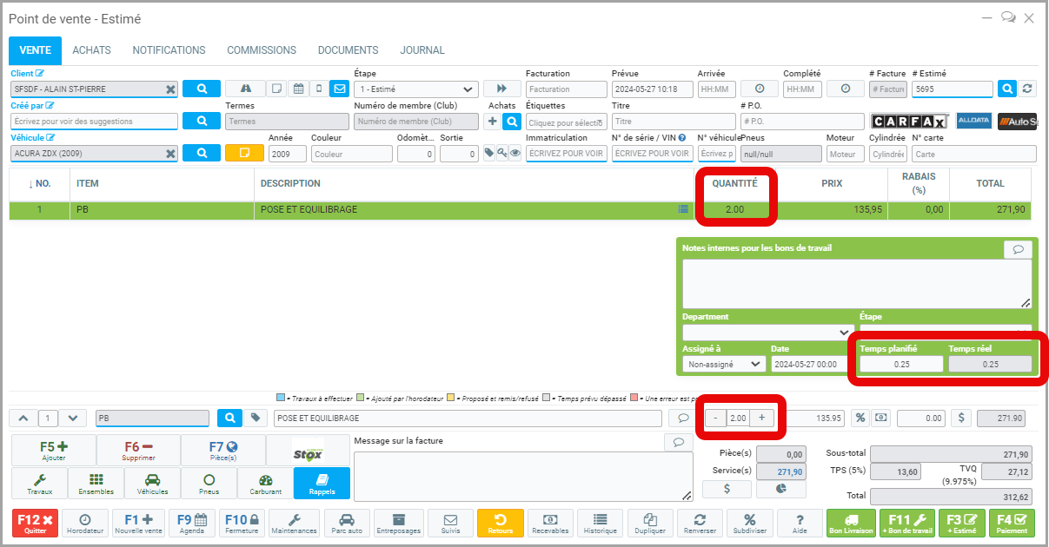Switch to the ACHATS tab
Viewport: 1049px width, 547px height.
pos(91,50)
